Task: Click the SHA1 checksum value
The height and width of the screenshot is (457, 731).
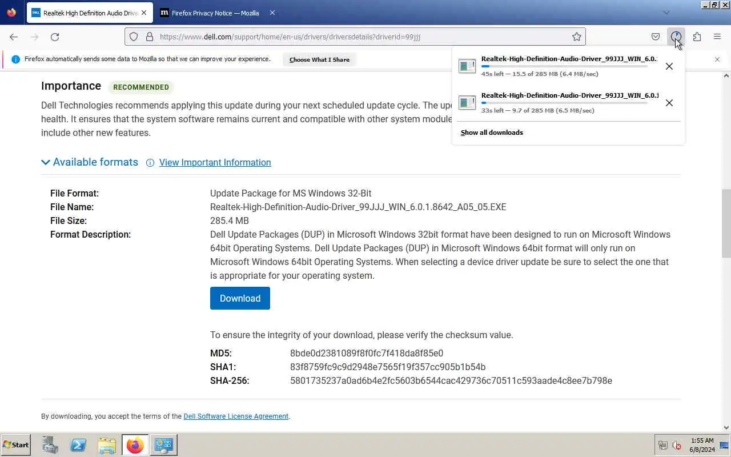Action: pyautogui.click(x=388, y=367)
